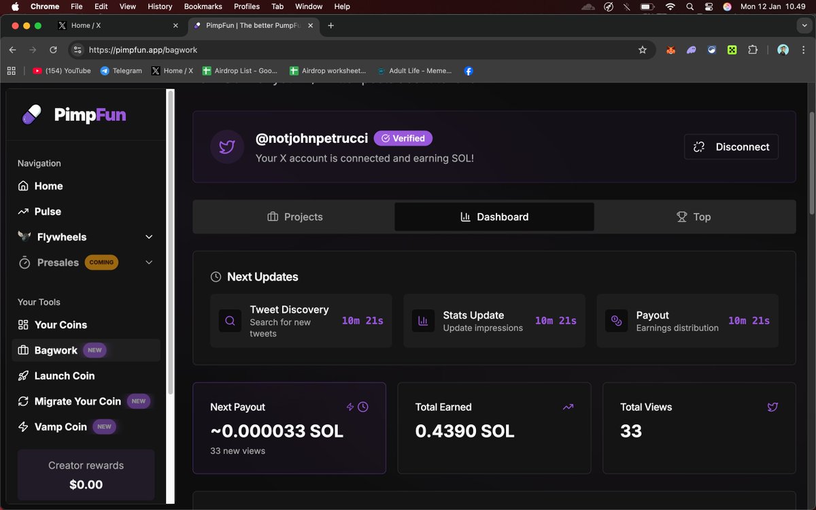Click the 0.4390 SOL value
The width and height of the screenshot is (816, 510).
(464, 431)
